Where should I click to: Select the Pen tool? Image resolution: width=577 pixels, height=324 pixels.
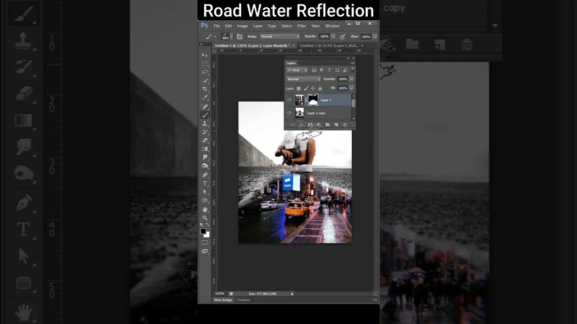click(205, 175)
